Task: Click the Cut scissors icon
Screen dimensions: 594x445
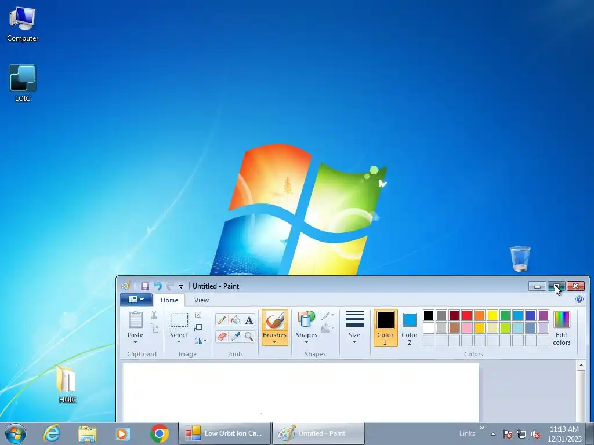Action: 154,315
